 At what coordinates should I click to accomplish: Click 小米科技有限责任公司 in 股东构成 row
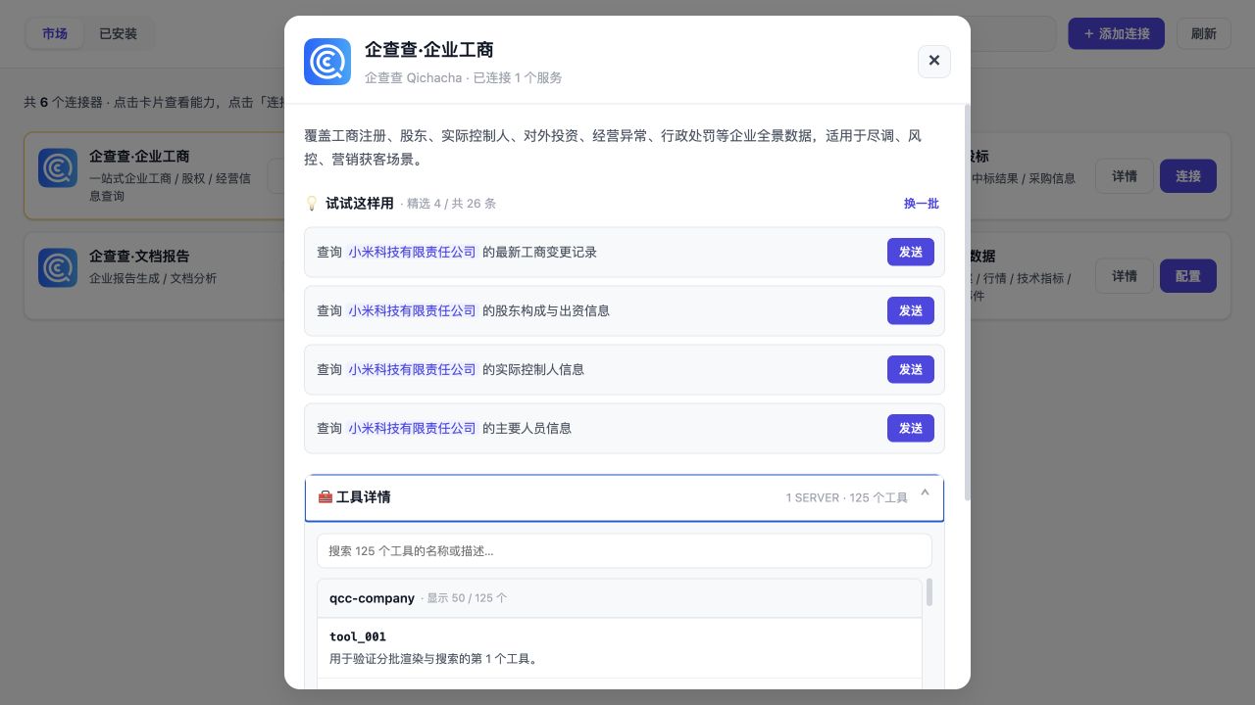(x=412, y=310)
